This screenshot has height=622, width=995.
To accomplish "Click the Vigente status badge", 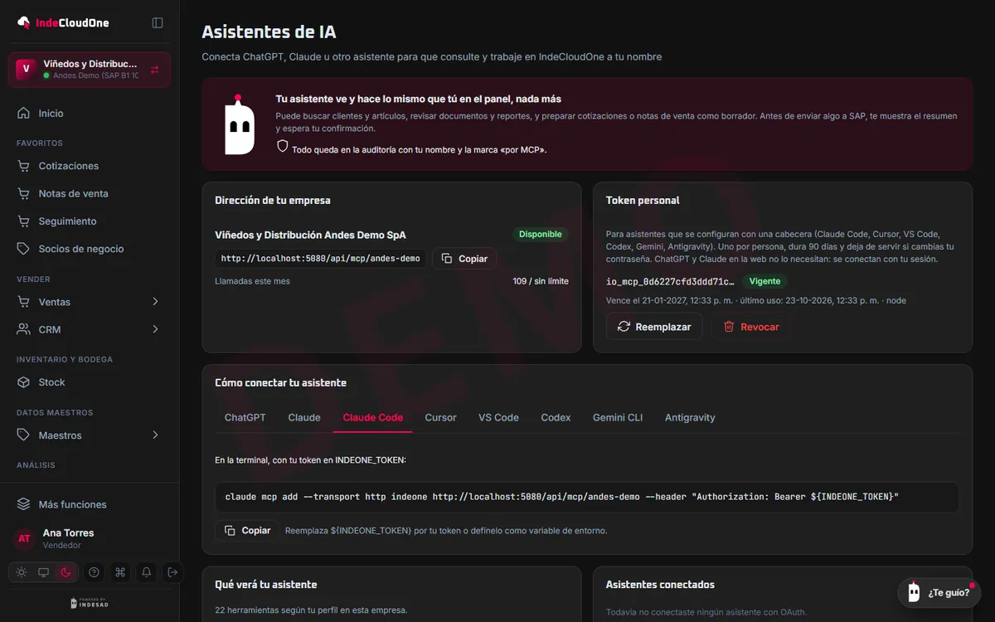I will coord(764,281).
